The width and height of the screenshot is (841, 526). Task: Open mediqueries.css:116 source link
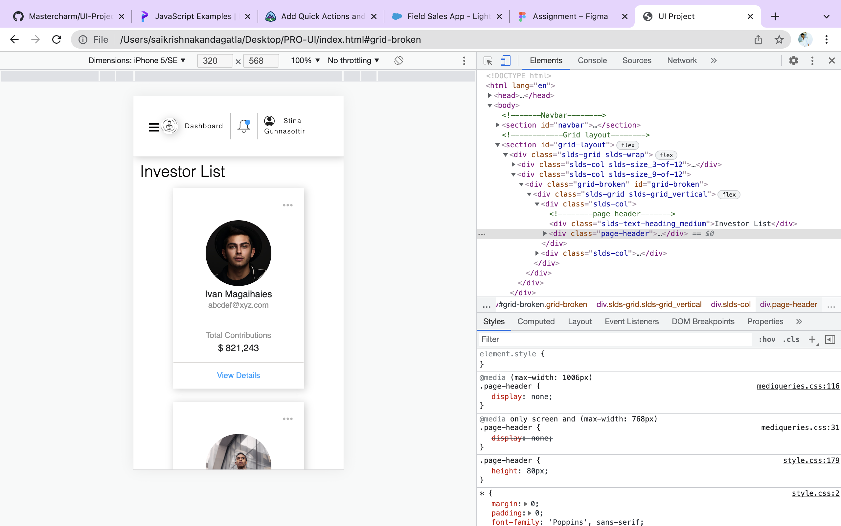point(798,386)
